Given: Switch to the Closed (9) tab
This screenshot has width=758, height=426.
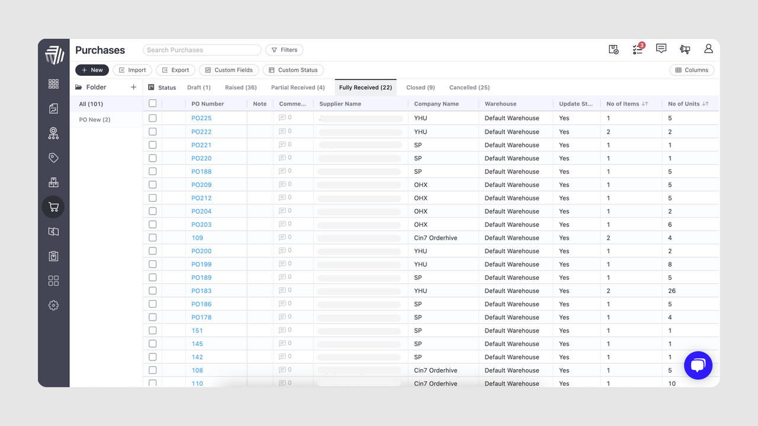Looking at the screenshot, I should pos(420,88).
